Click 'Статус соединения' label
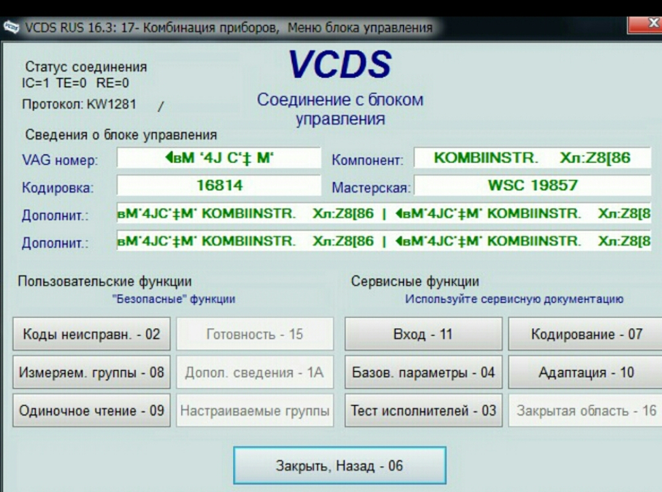 tap(86, 67)
